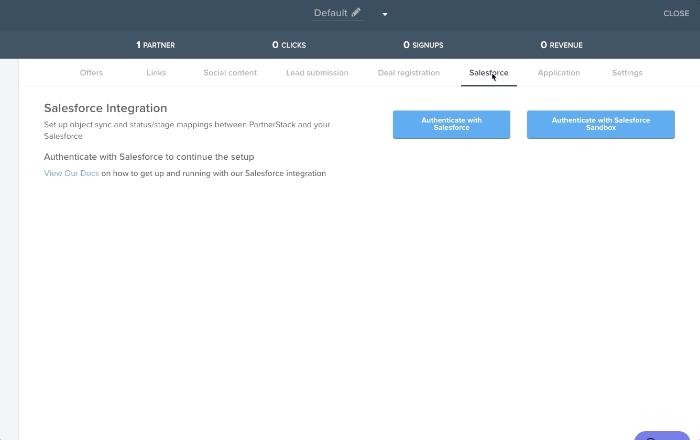Click the pencil icon to rename Default group
Viewport: 700px width, 440px height.
[x=357, y=13]
